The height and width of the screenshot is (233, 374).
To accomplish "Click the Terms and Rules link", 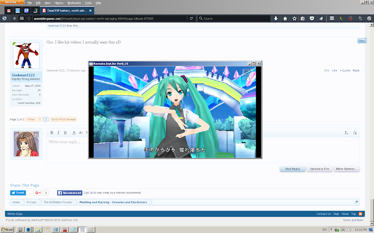I will pos(353,220).
